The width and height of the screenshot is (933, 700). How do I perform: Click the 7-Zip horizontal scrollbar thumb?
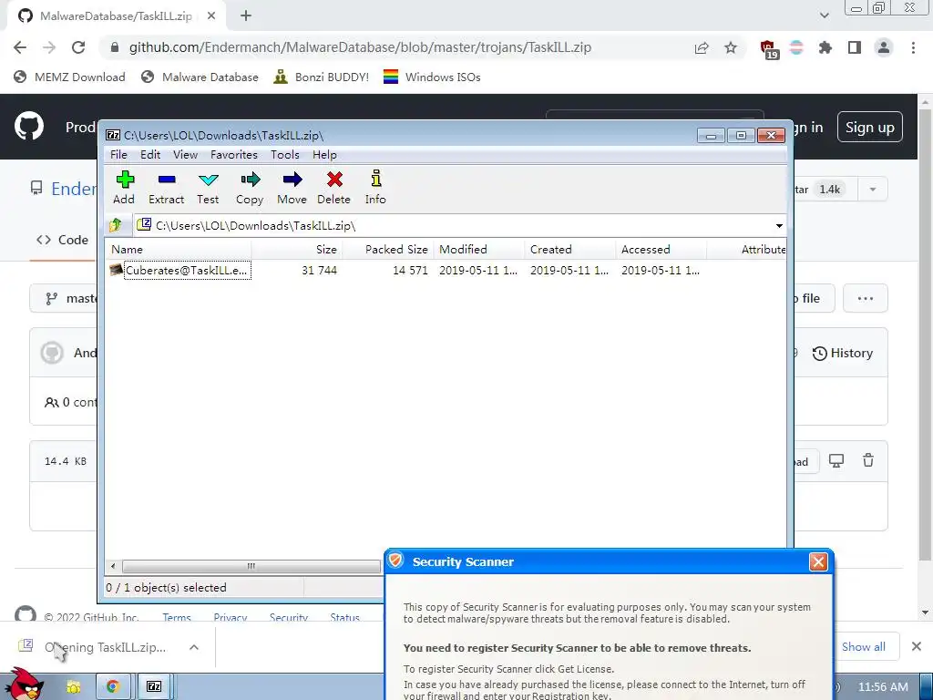tap(251, 566)
